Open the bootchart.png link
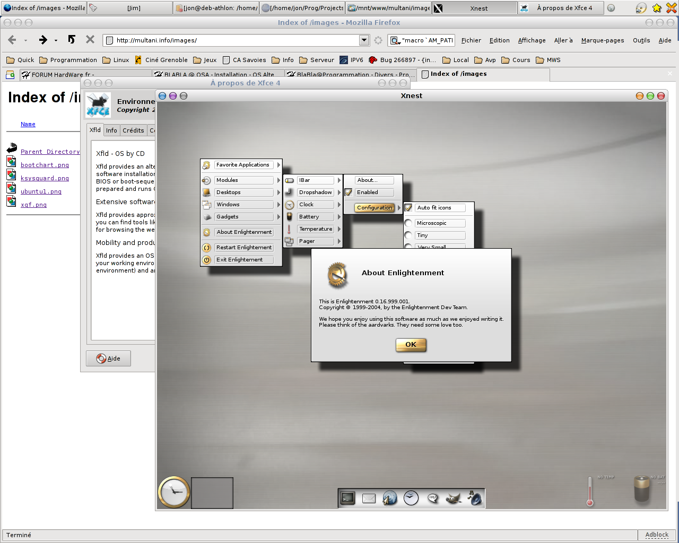The width and height of the screenshot is (679, 543). 45,165
